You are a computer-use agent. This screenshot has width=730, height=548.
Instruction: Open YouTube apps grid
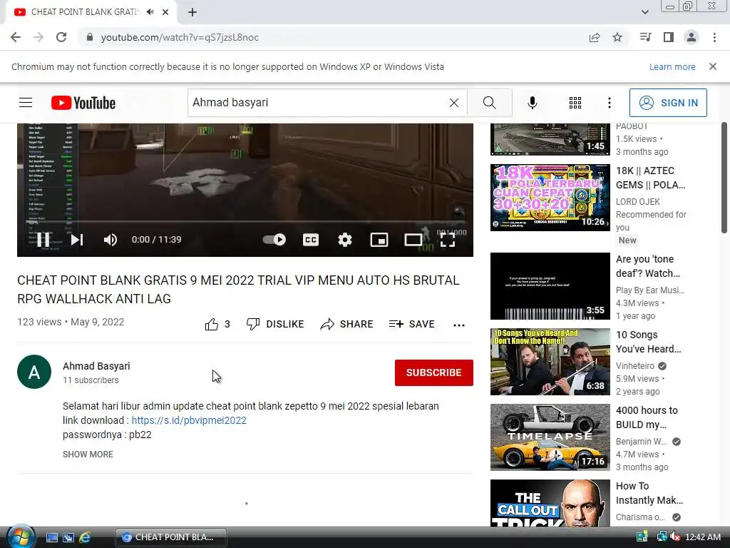tap(575, 103)
